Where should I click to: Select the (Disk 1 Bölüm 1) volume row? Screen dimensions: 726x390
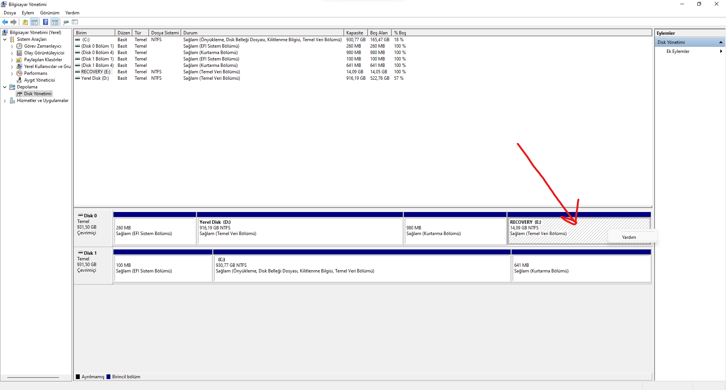(x=240, y=59)
